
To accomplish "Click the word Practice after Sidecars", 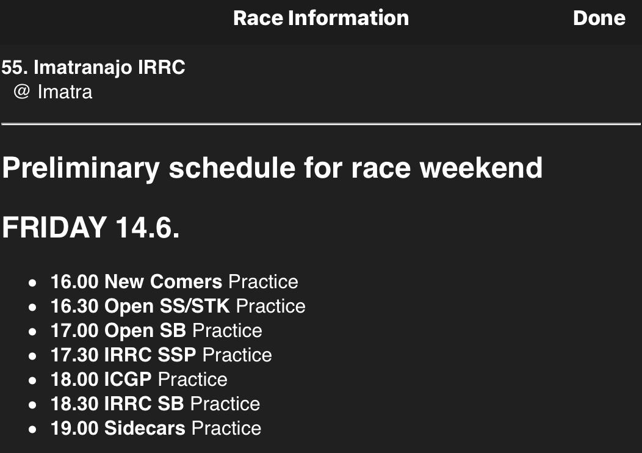I will click(226, 429).
